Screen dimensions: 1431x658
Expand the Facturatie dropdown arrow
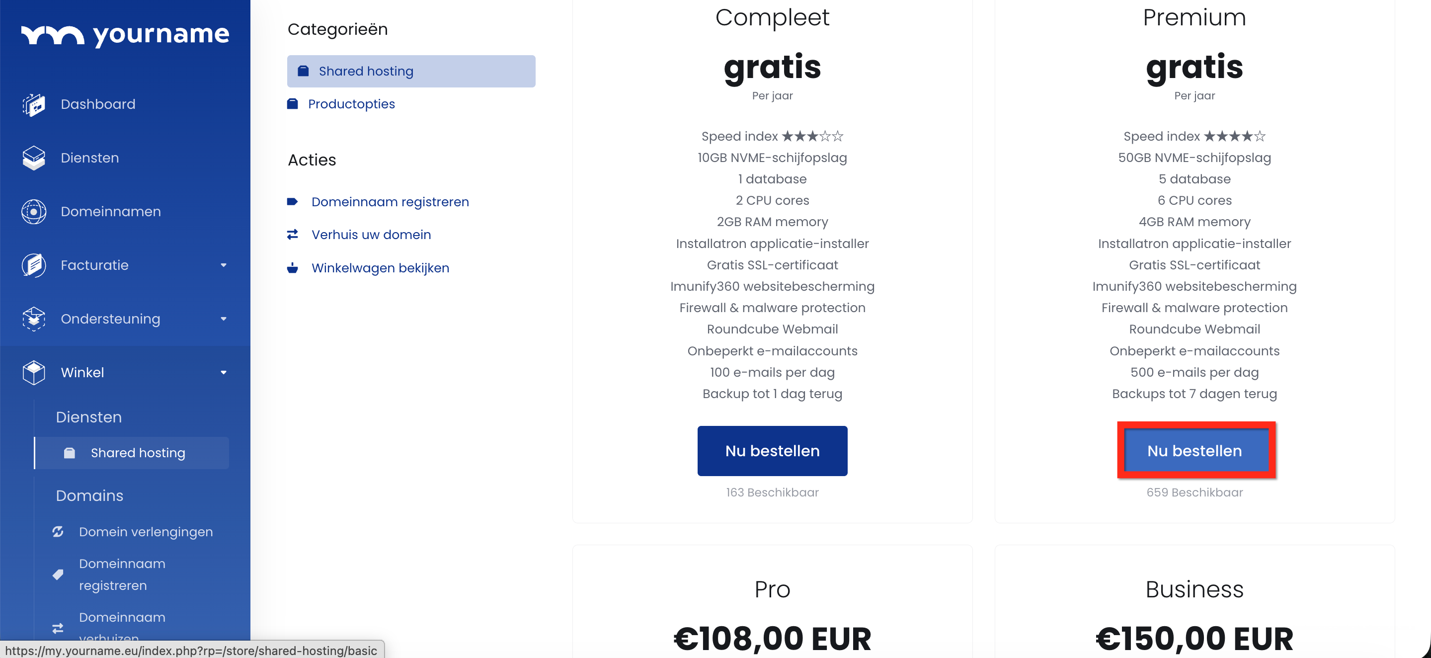point(223,265)
